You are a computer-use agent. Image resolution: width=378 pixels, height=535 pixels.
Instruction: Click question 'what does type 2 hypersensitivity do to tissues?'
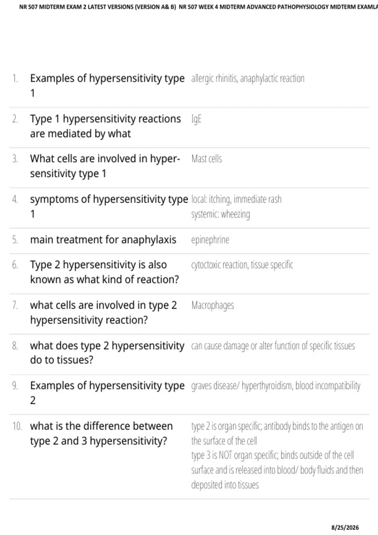coord(107,353)
